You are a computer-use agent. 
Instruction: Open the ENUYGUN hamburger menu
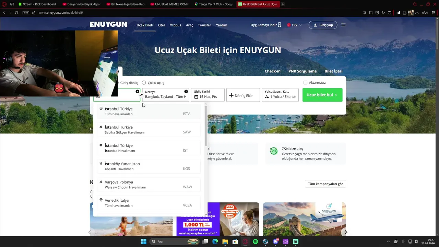pyautogui.click(x=343, y=25)
